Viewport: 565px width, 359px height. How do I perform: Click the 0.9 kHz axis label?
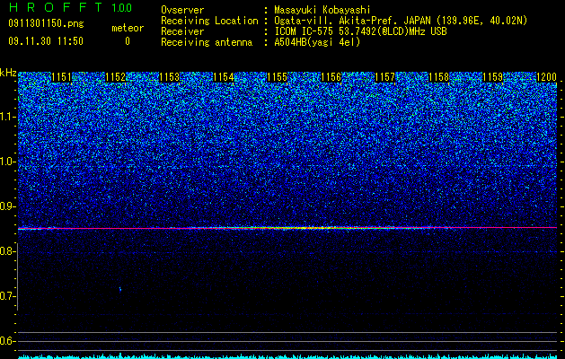pyautogui.click(x=8, y=206)
